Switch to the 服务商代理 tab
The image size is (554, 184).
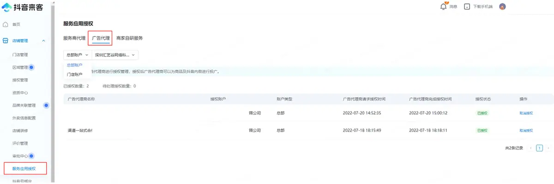point(74,38)
